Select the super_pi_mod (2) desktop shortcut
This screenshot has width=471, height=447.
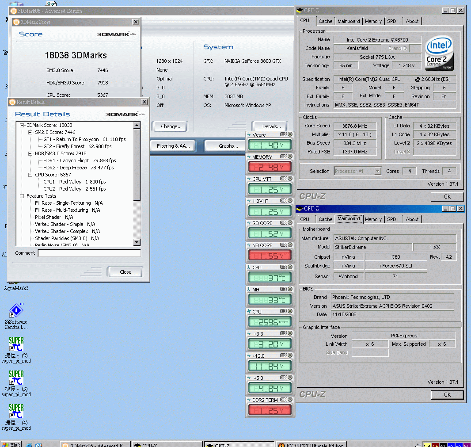pyautogui.click(x=16, y=350)
